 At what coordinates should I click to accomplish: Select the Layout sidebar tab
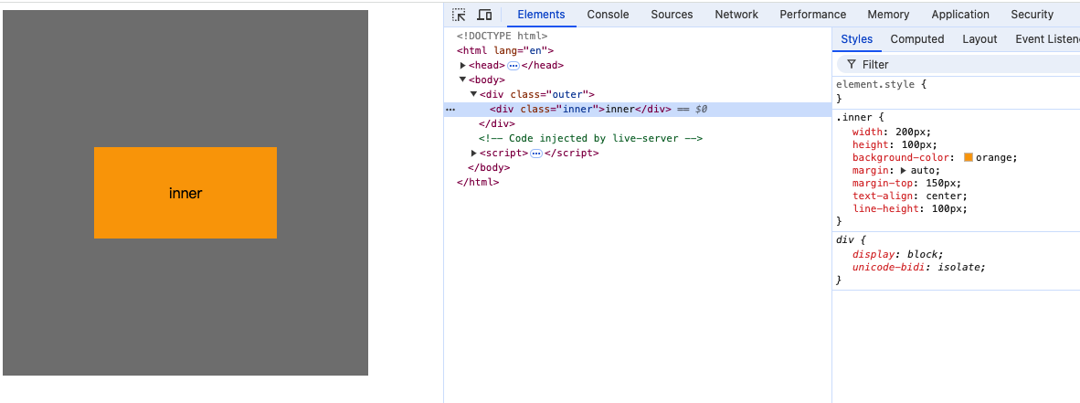point(979,39)
